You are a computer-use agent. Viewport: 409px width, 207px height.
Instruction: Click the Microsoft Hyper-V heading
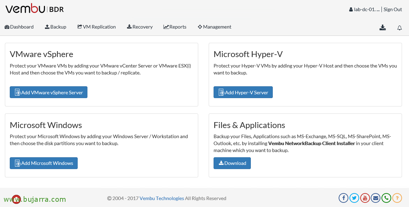click(248, 54)
